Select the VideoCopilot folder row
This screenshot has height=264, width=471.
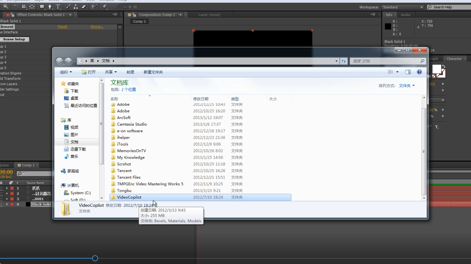200,197
